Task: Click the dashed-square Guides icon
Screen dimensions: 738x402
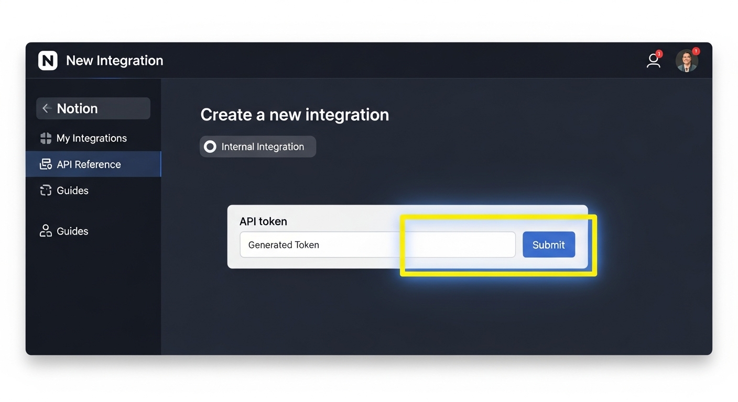Action: click(x=46, y=191)
